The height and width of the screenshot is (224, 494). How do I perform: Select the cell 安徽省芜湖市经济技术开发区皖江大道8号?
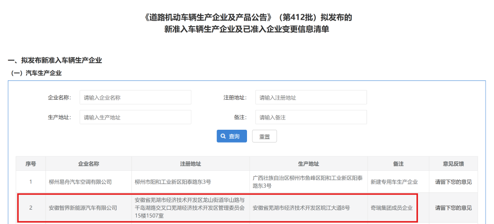(x=308, y=208)
